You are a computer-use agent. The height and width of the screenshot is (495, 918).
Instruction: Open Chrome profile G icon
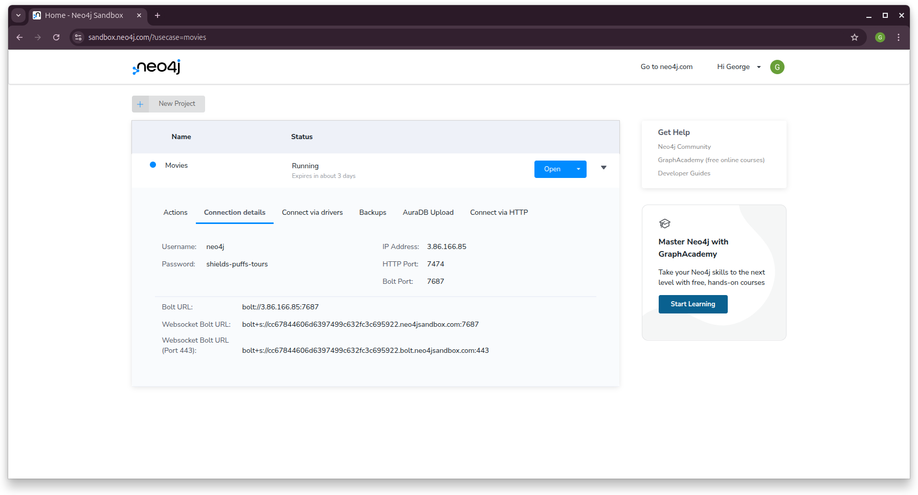[x=880, y=37]
